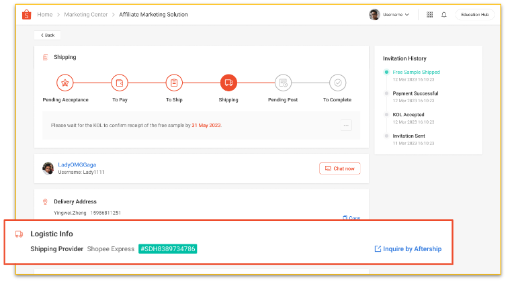Click tracking number #SDH8389734786
This screenshot has width=514, height=284.
click(168, 249)
